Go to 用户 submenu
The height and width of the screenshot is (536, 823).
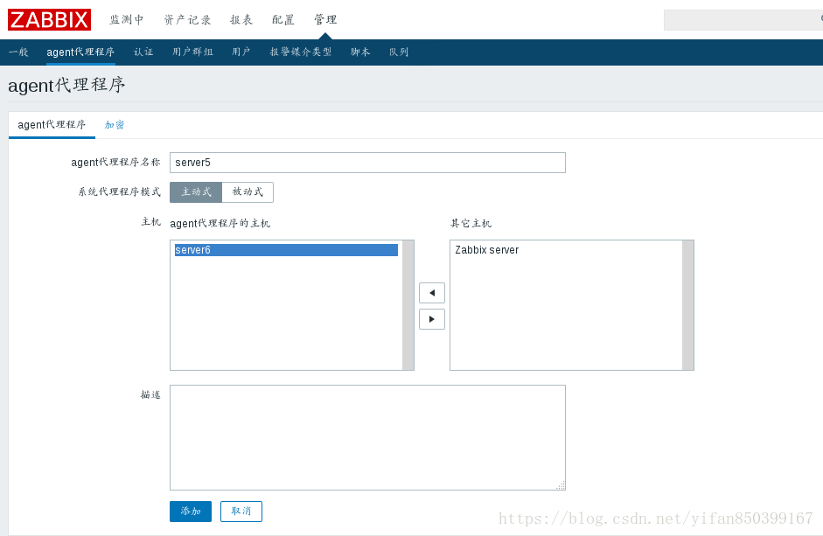click(241, 52)
